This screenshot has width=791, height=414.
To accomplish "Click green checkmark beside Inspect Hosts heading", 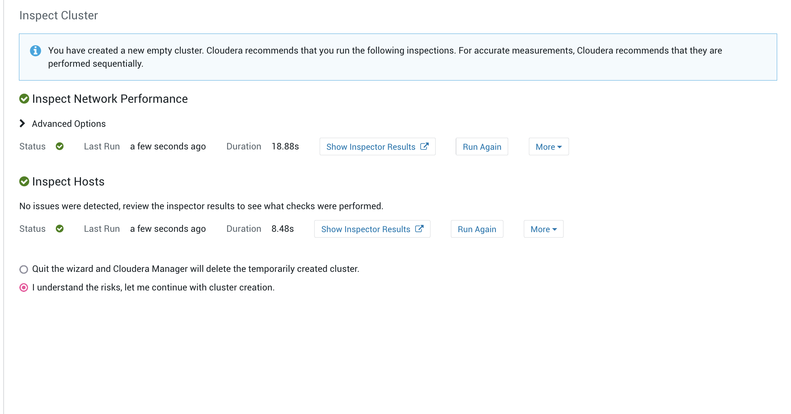I will [x=24, y=181].
